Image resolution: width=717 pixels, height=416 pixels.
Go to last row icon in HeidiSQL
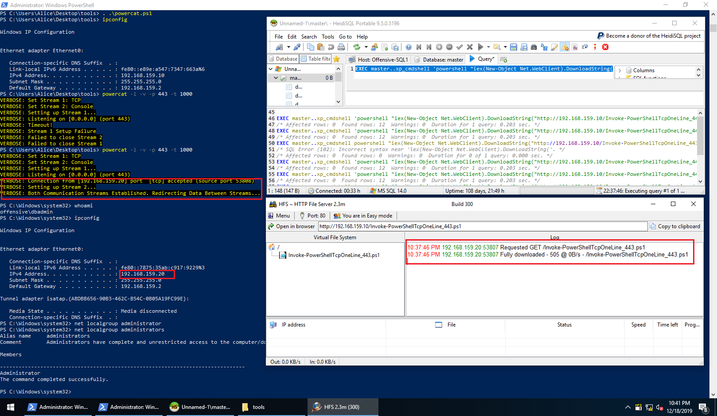(429, 47)
